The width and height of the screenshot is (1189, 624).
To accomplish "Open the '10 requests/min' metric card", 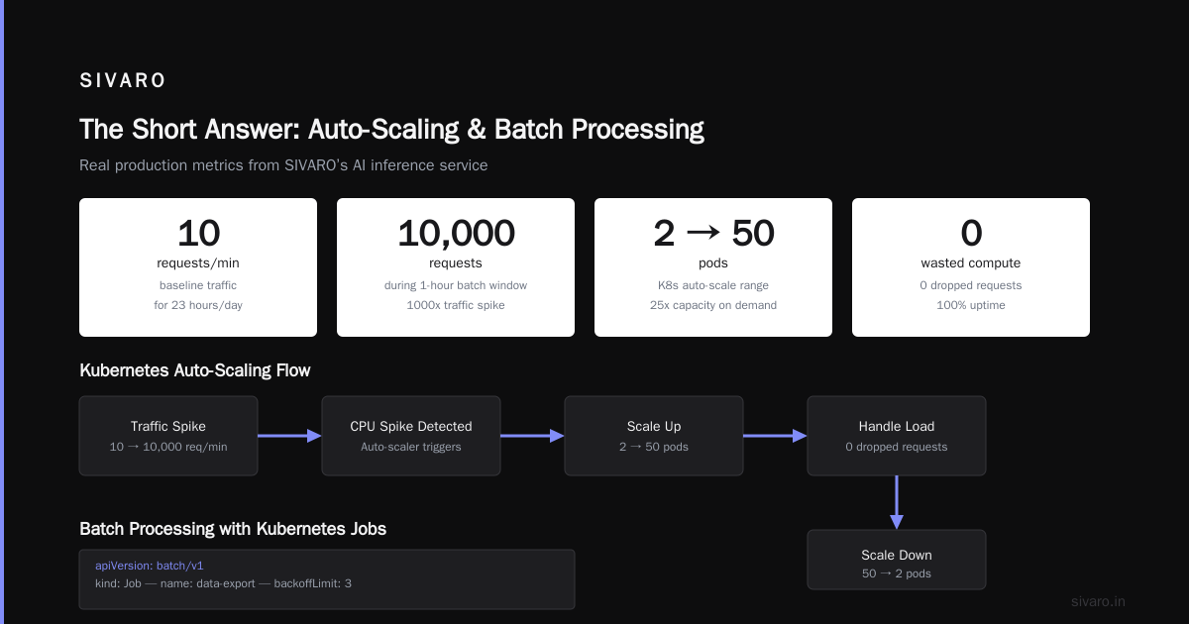I will click(198, 267).
